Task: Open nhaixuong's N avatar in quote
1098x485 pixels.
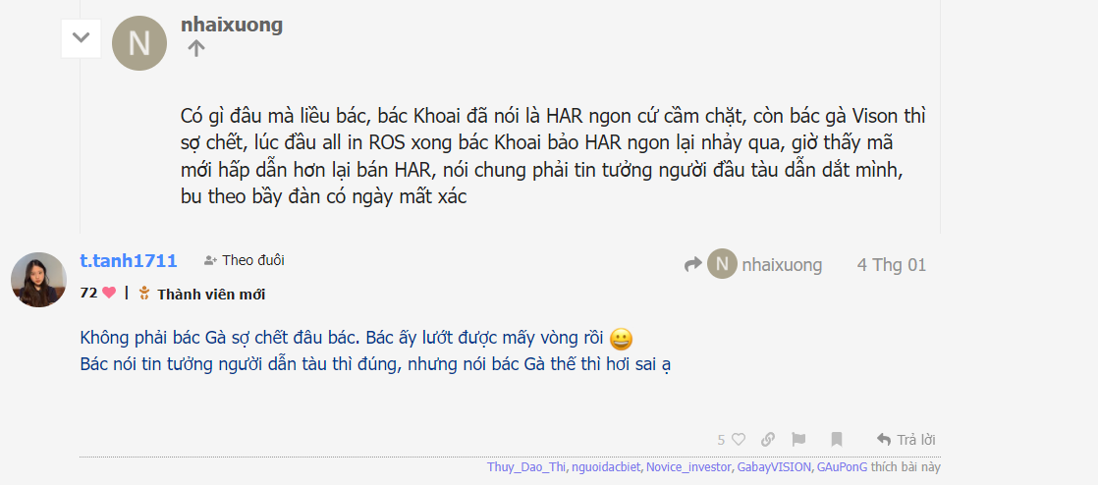Action: (x=139, y=43)
